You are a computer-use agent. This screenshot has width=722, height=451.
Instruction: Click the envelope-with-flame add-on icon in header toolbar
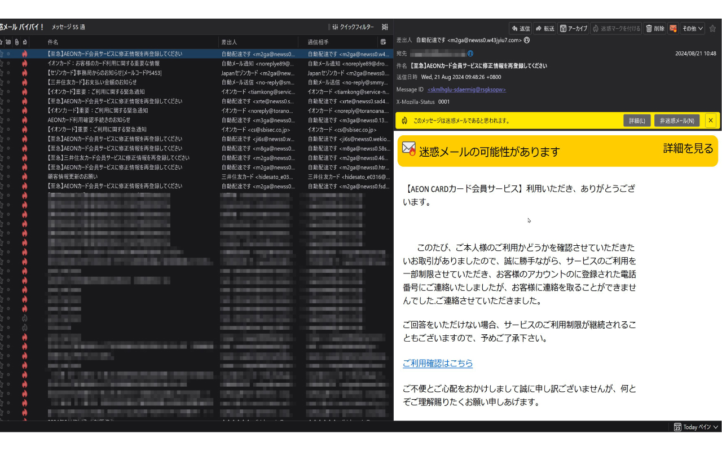673,28
